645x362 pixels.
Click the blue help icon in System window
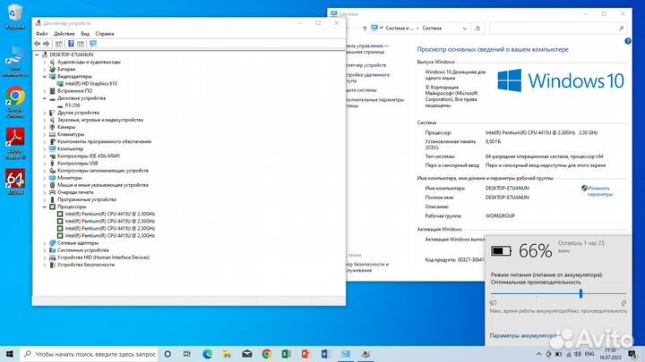point(628,41)
